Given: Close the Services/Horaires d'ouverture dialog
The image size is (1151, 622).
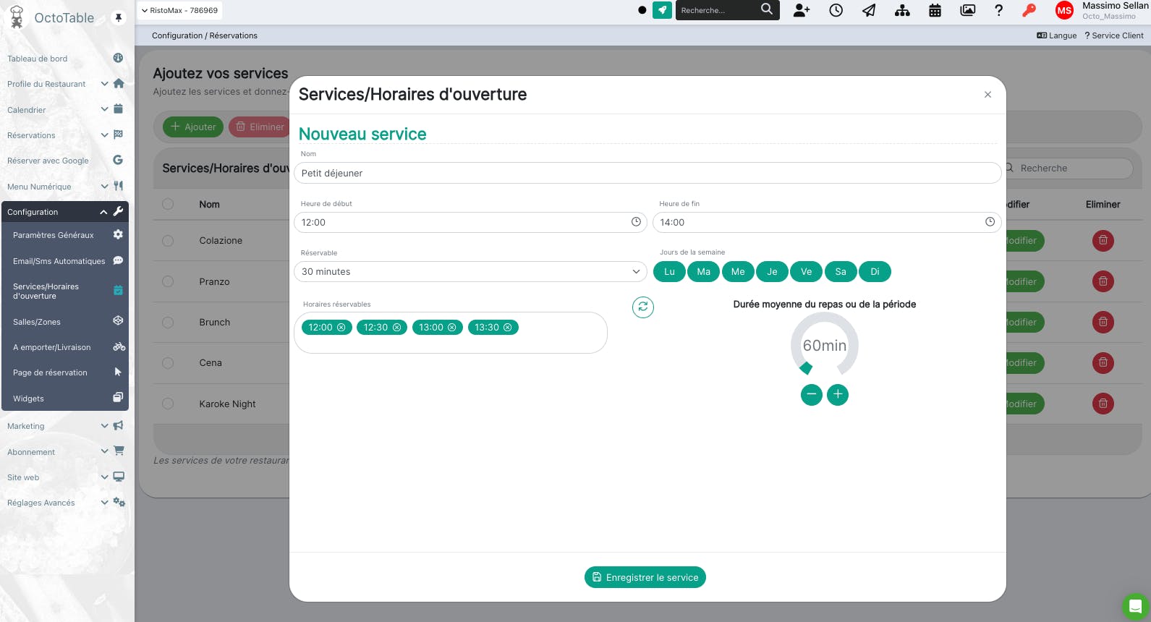Looking at the screenshot, I should [988, 95].
